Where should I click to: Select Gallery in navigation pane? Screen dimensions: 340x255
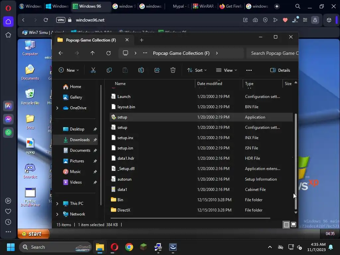coord(75,97)
